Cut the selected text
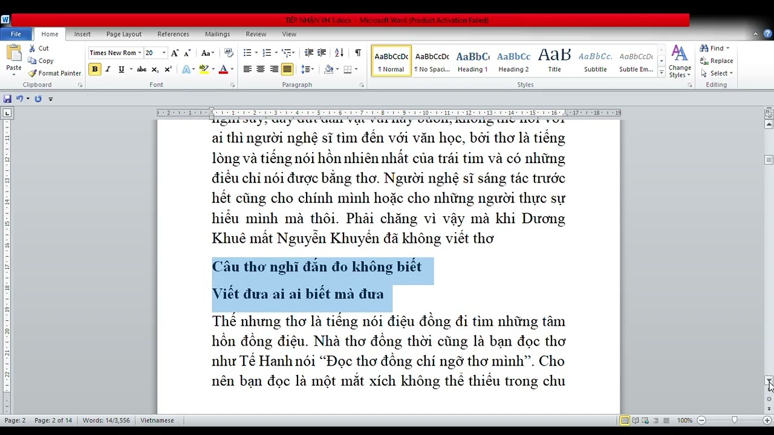Screen dimensions: 774x435 pyautogui.click(x=39, y=48)
